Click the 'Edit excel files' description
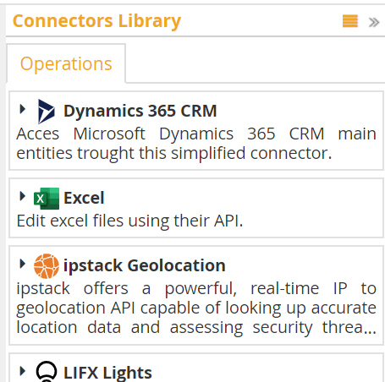 point(129,221)
